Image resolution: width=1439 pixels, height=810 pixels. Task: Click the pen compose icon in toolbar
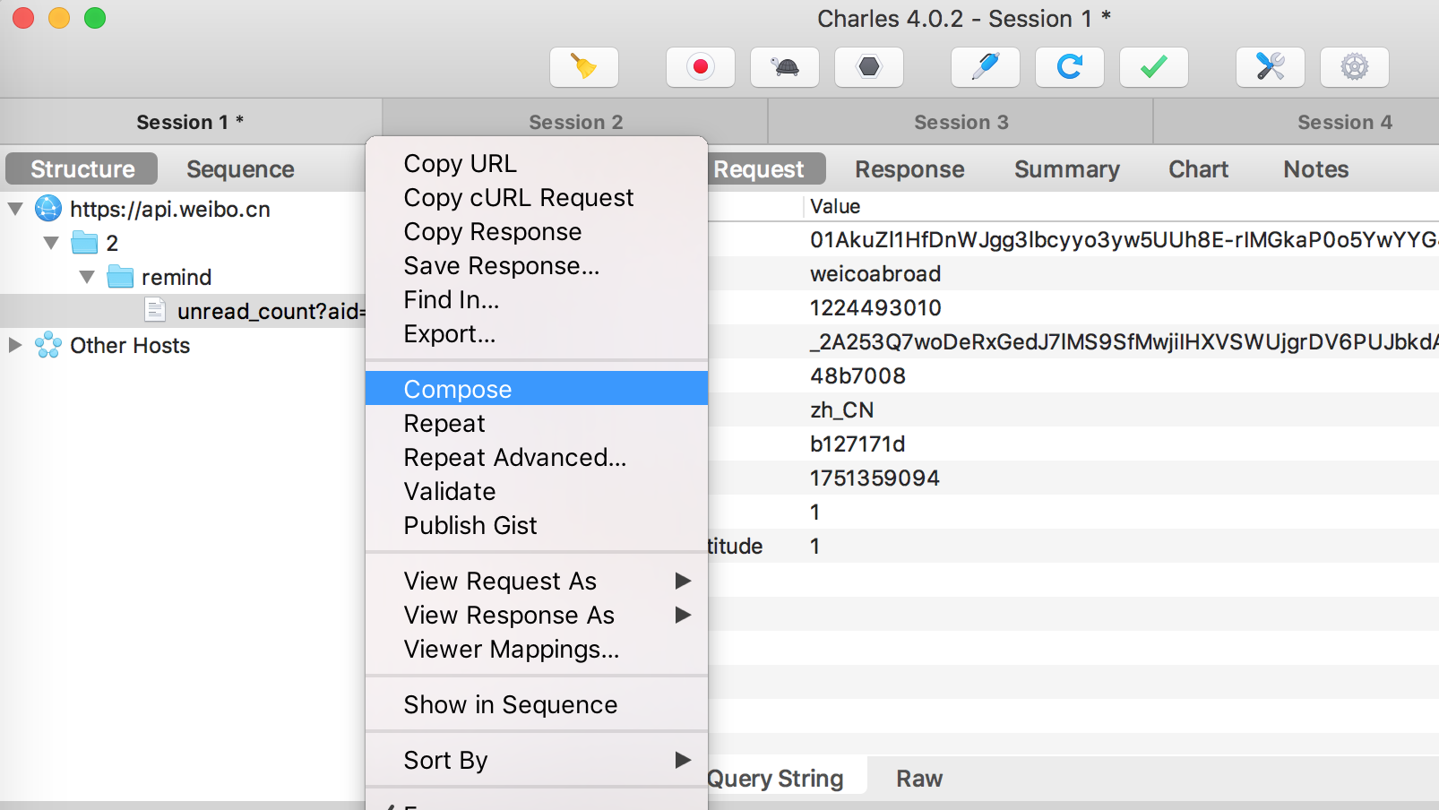986,67
